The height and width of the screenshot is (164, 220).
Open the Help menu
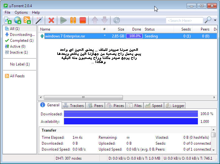pos(36,12)
